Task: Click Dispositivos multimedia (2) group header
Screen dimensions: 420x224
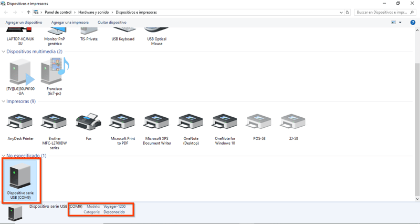Action: (x=34, y=52)
